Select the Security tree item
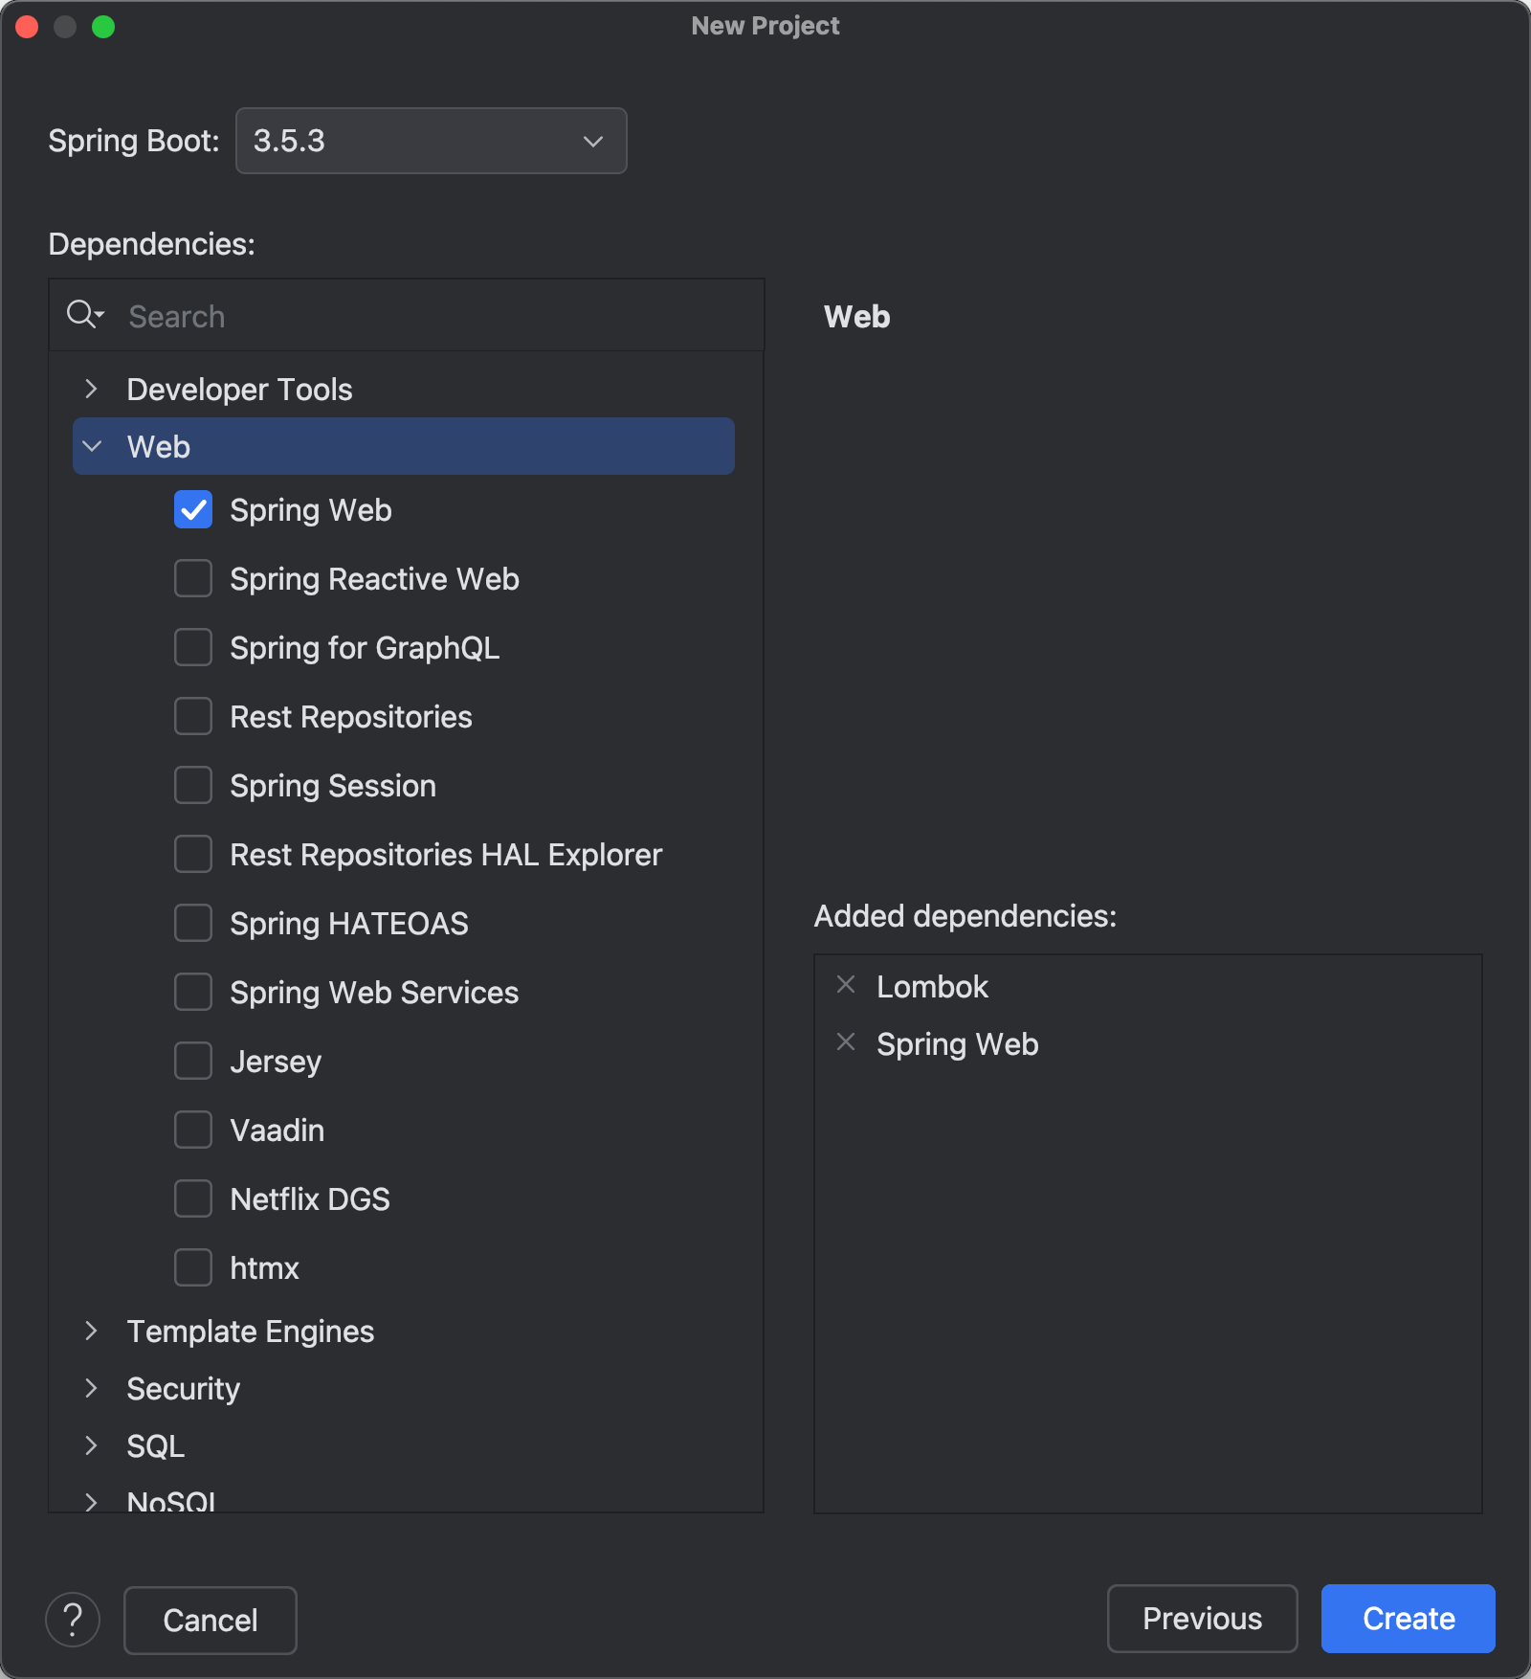1531x1679 pixels. [x=184, y=1389]
